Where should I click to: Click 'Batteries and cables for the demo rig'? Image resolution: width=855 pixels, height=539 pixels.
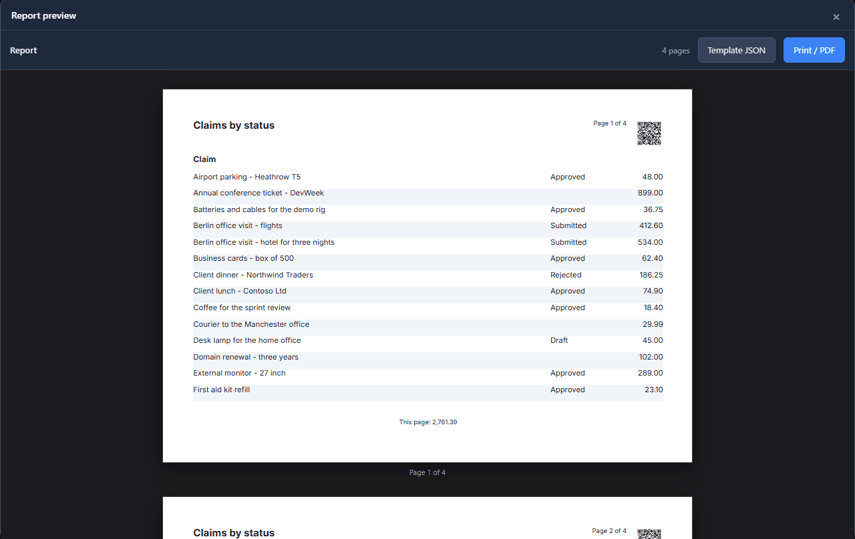pyautogui.click(x=259, y=209)
